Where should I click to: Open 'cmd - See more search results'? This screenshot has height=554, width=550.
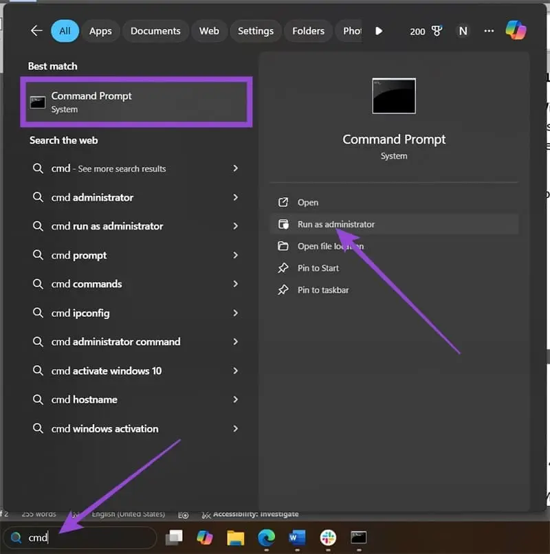point(136,168)
